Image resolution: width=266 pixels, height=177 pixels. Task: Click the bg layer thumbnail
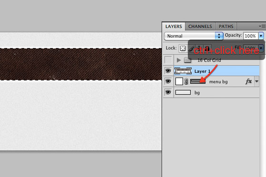click(183, 92)
